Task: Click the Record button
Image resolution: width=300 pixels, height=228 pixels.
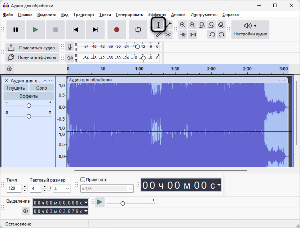Action: tap(116, 30)
